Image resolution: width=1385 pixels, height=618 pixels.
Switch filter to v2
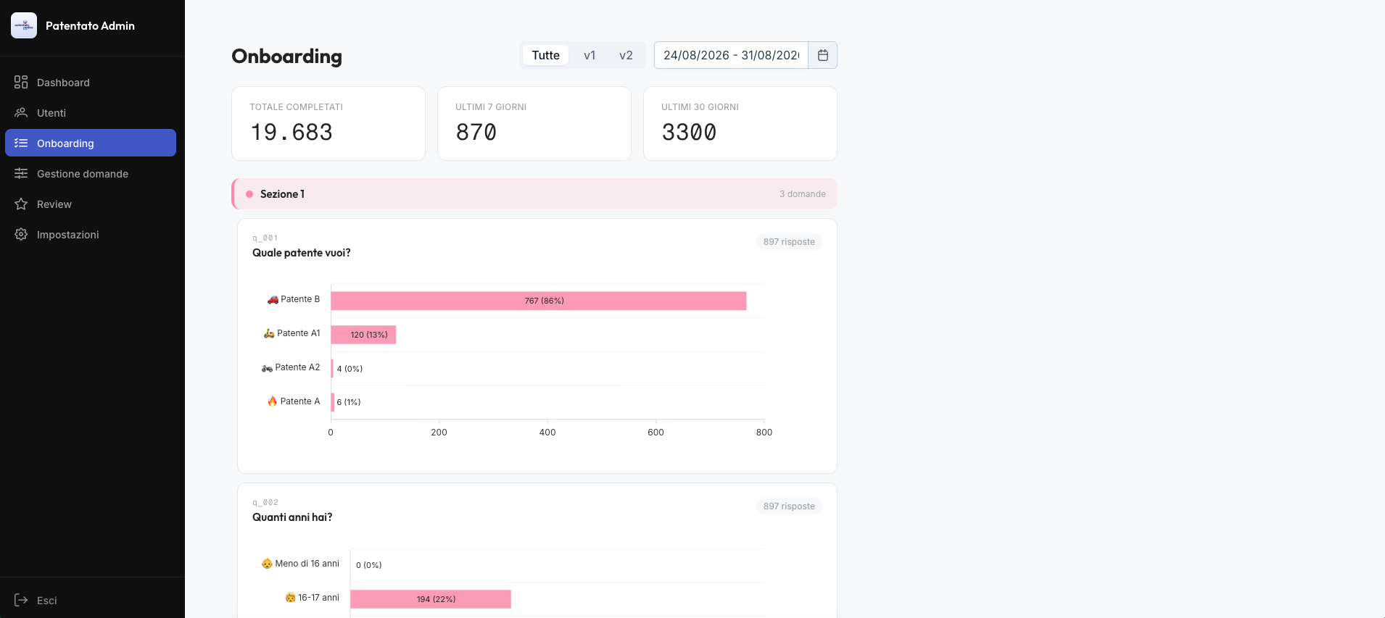pyautogui.click(x=626, y=55)
